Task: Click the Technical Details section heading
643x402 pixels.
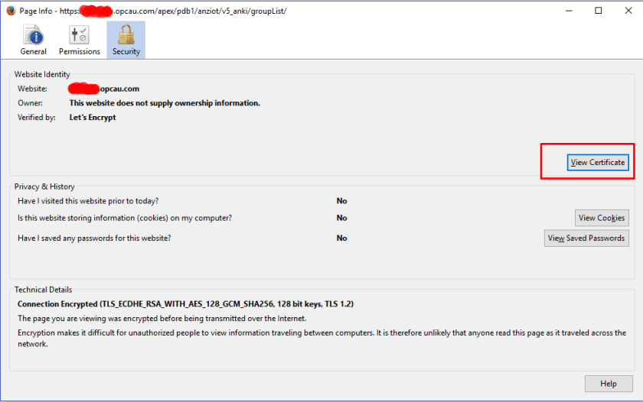Action: point(43,290)
